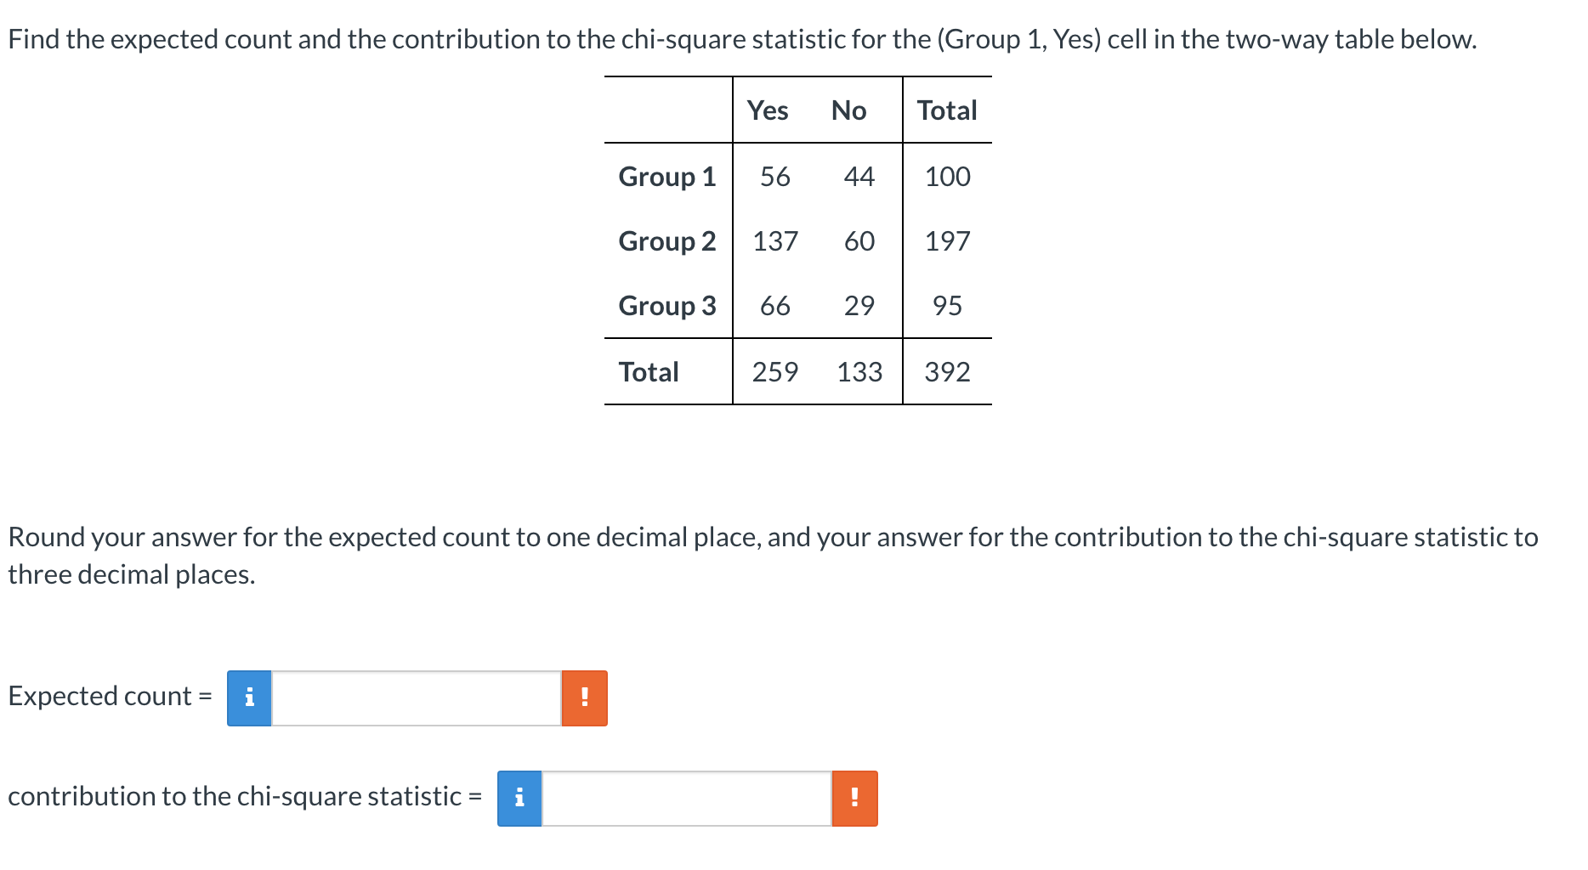Click the Group 1 Yes cell value 56

(x=775, y=177)
